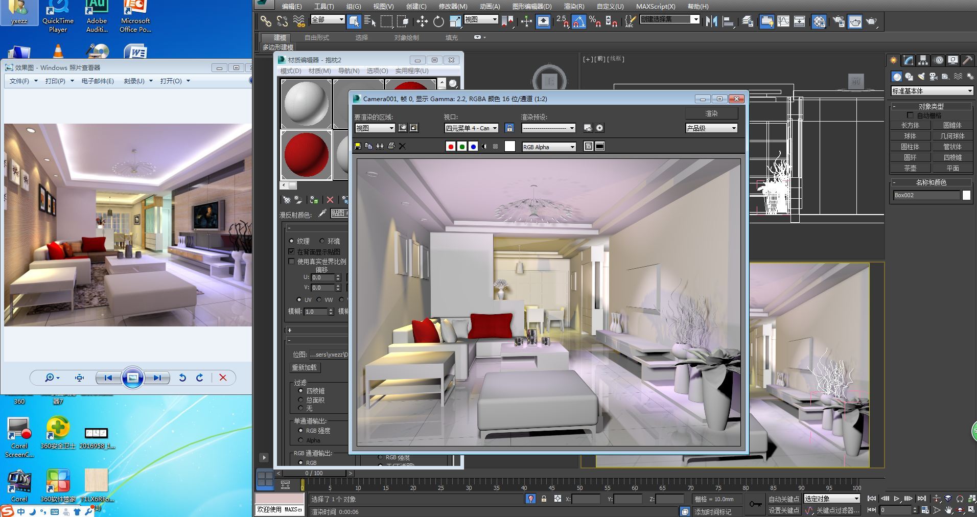Click the 茶壶 teapot button
Image resolution: width=977 pixels, height=517 pixels.
tap(910, 168)
